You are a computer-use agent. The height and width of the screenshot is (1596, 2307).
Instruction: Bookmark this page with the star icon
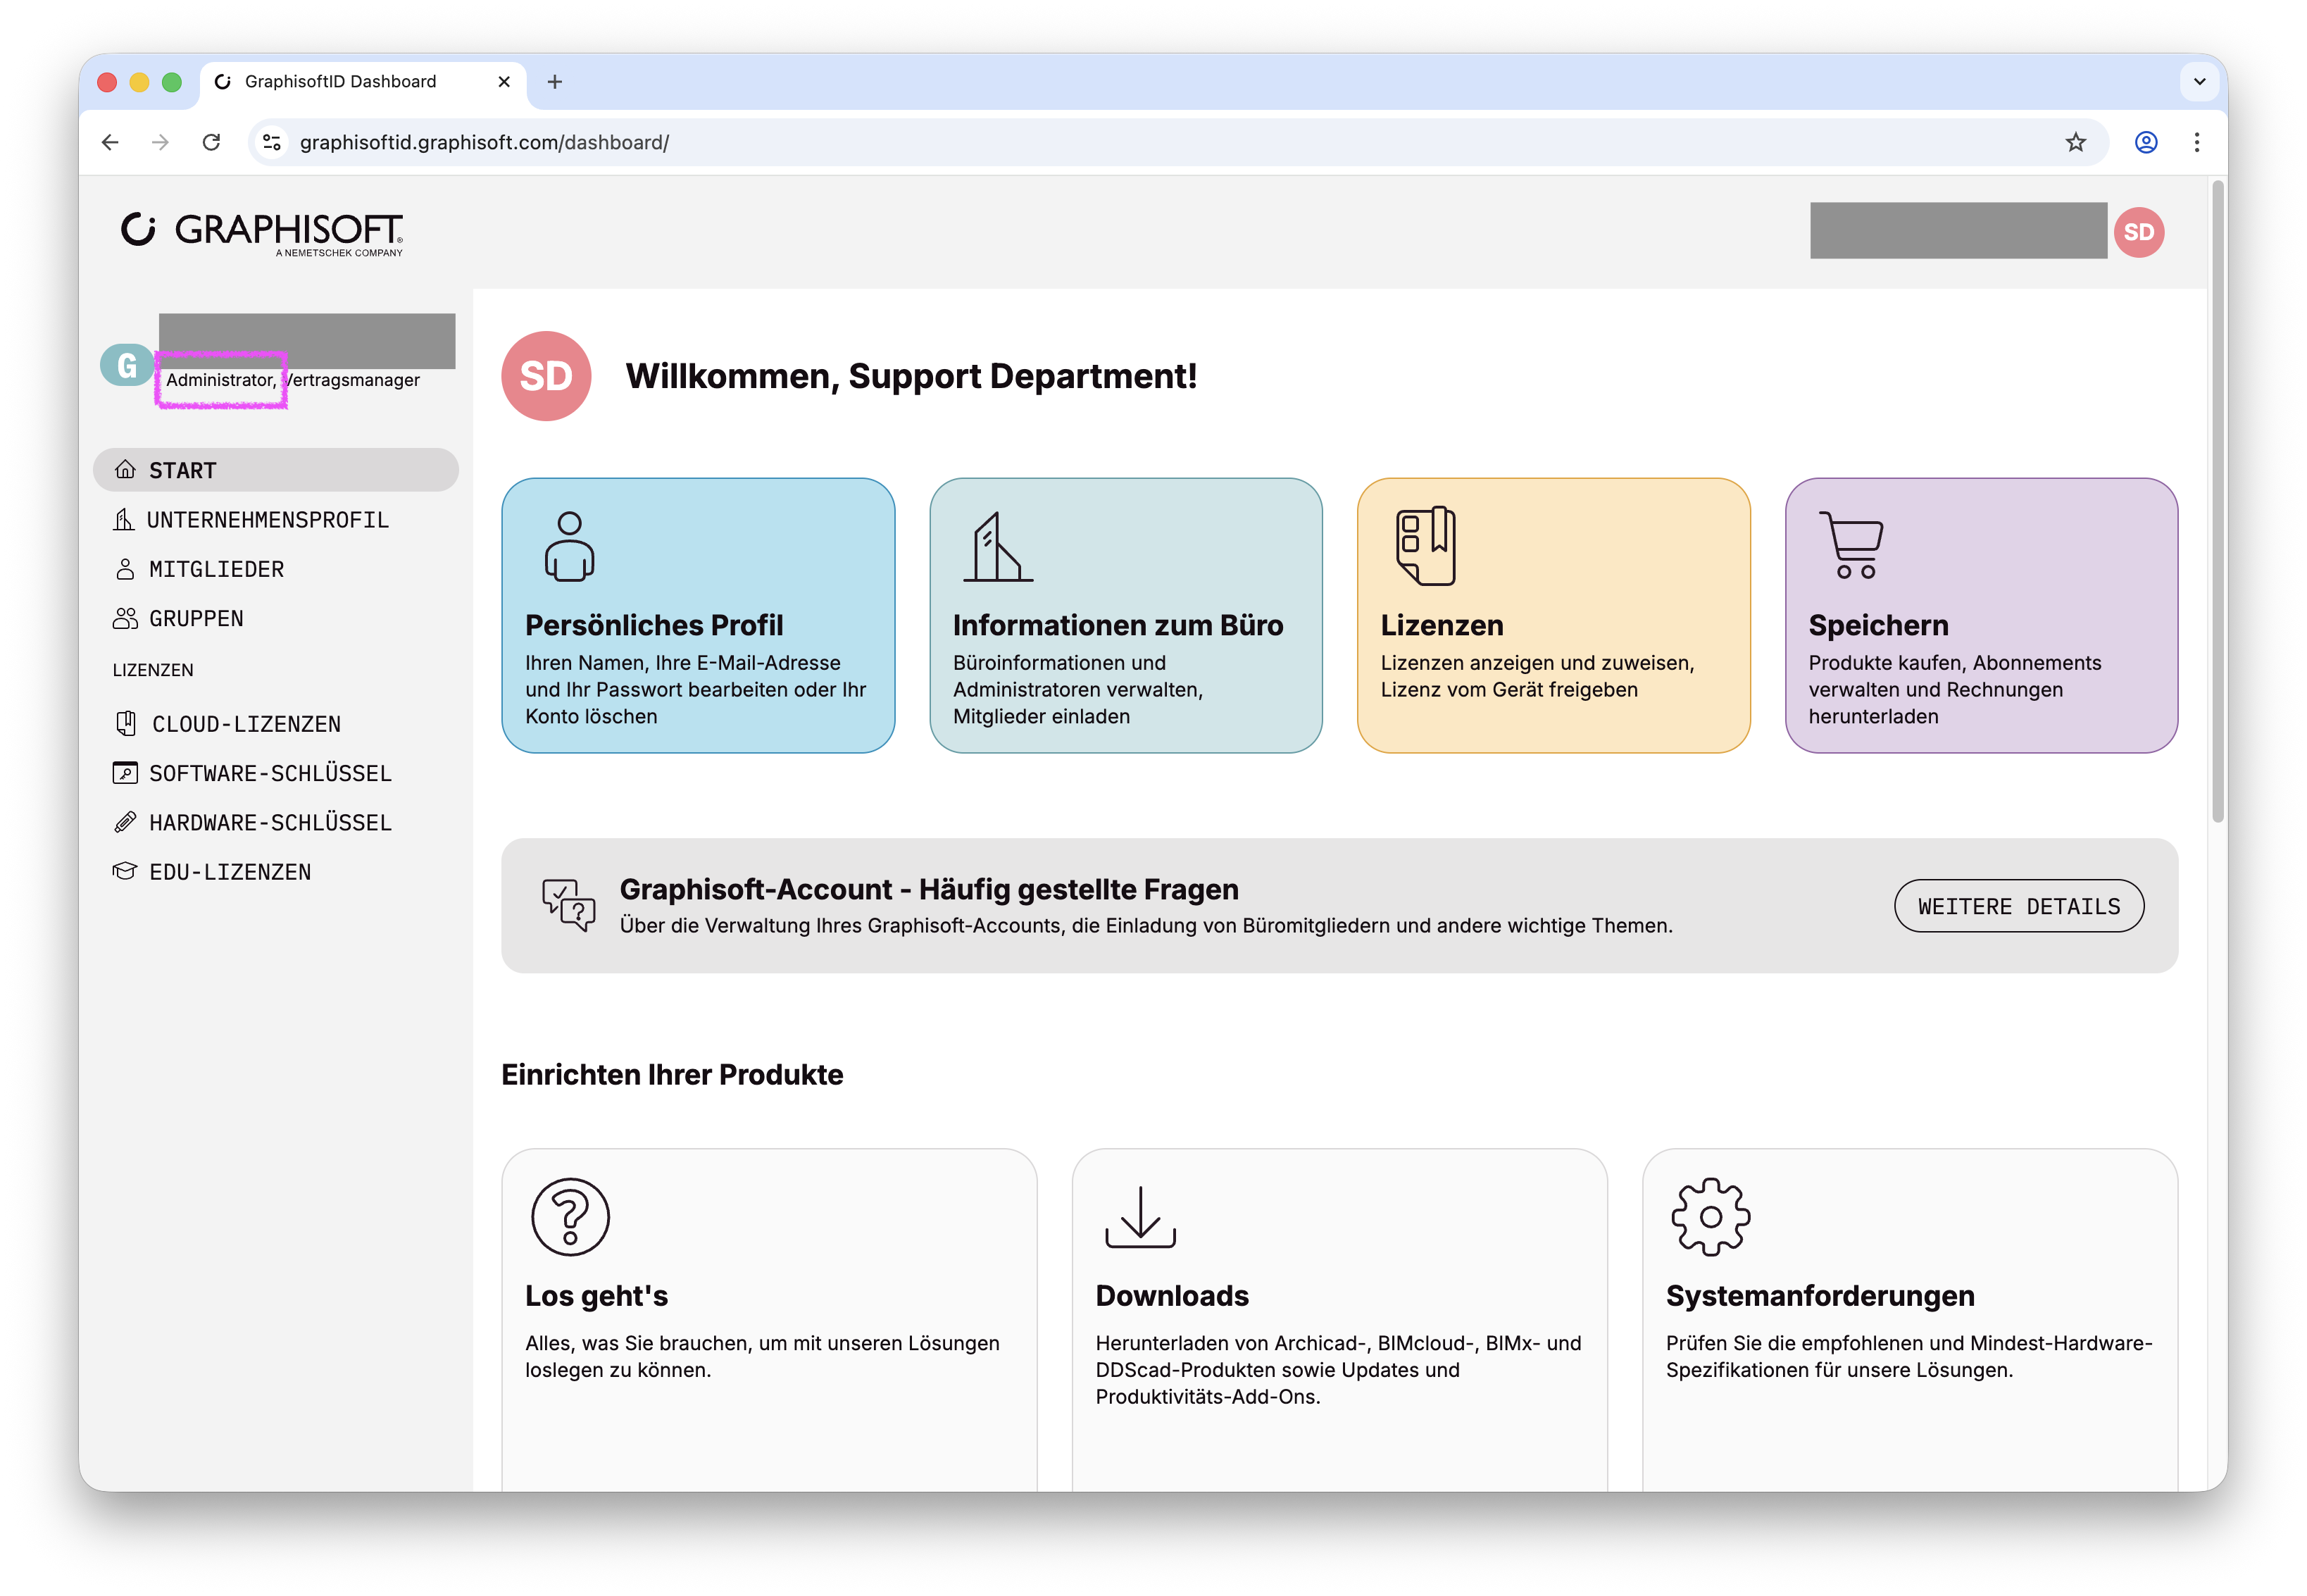click(2075, 142)
